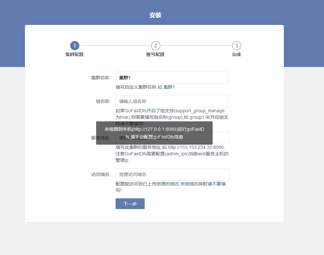
Task: Click the 集群名称 field label
Action: click(x=101, y=78)
